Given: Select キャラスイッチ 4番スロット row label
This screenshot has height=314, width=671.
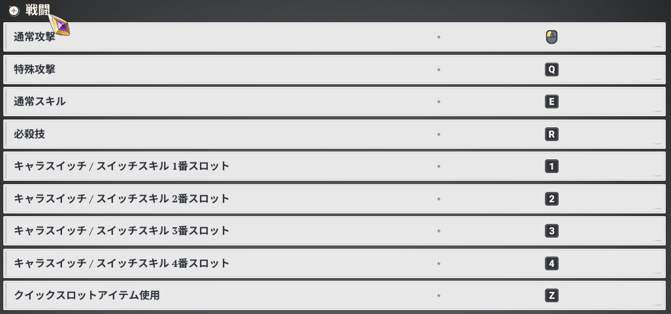Looking at the screenshot, I should pos(122,263).
